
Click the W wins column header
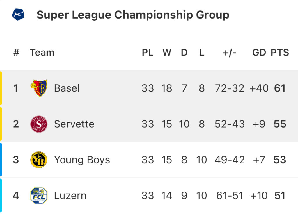(x=167, y=52)
